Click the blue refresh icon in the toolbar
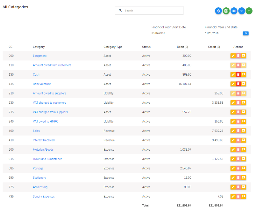The height and width of the screenshot is (210, 256). pos(218,11)
